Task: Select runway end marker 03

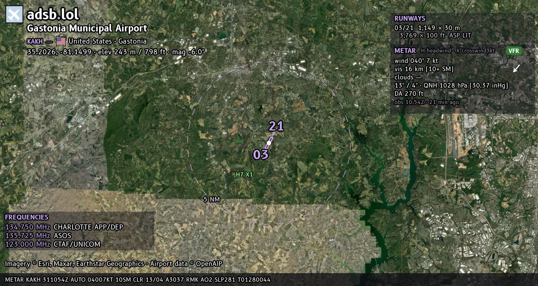Action: point(261,154)
